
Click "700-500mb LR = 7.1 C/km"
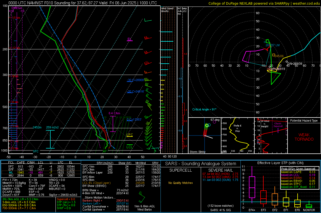19,208
